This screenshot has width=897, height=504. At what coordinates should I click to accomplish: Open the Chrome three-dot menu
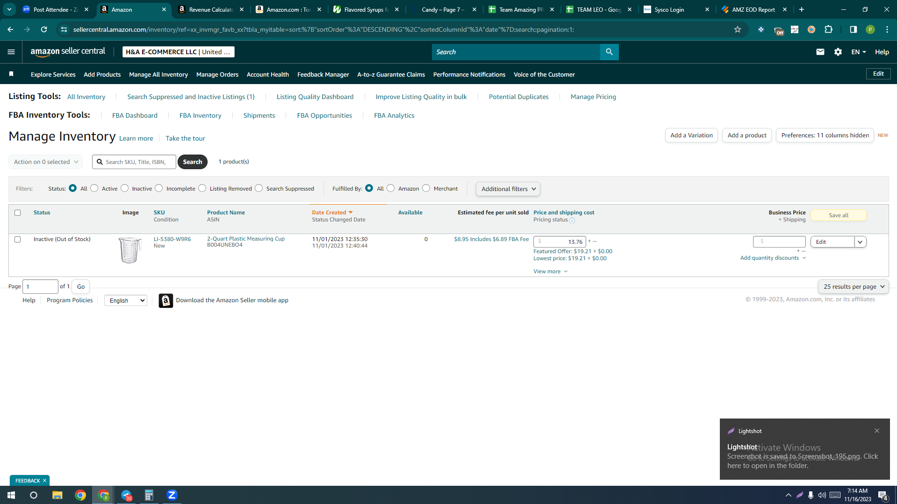[887, 29]
